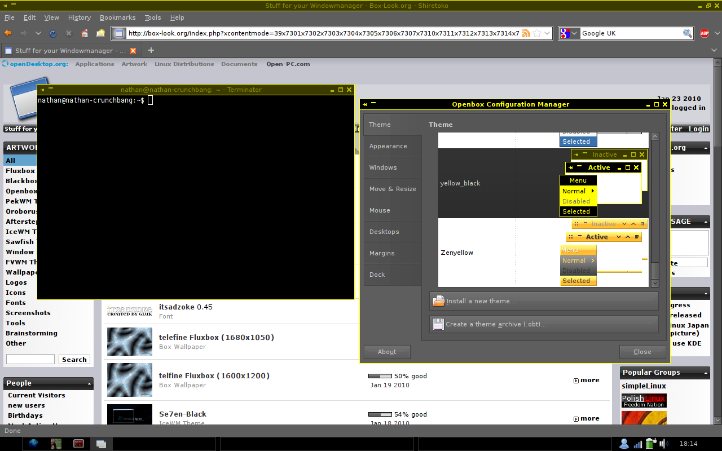Click the volume speaker tray icon
722x451 pixels.
663,444
